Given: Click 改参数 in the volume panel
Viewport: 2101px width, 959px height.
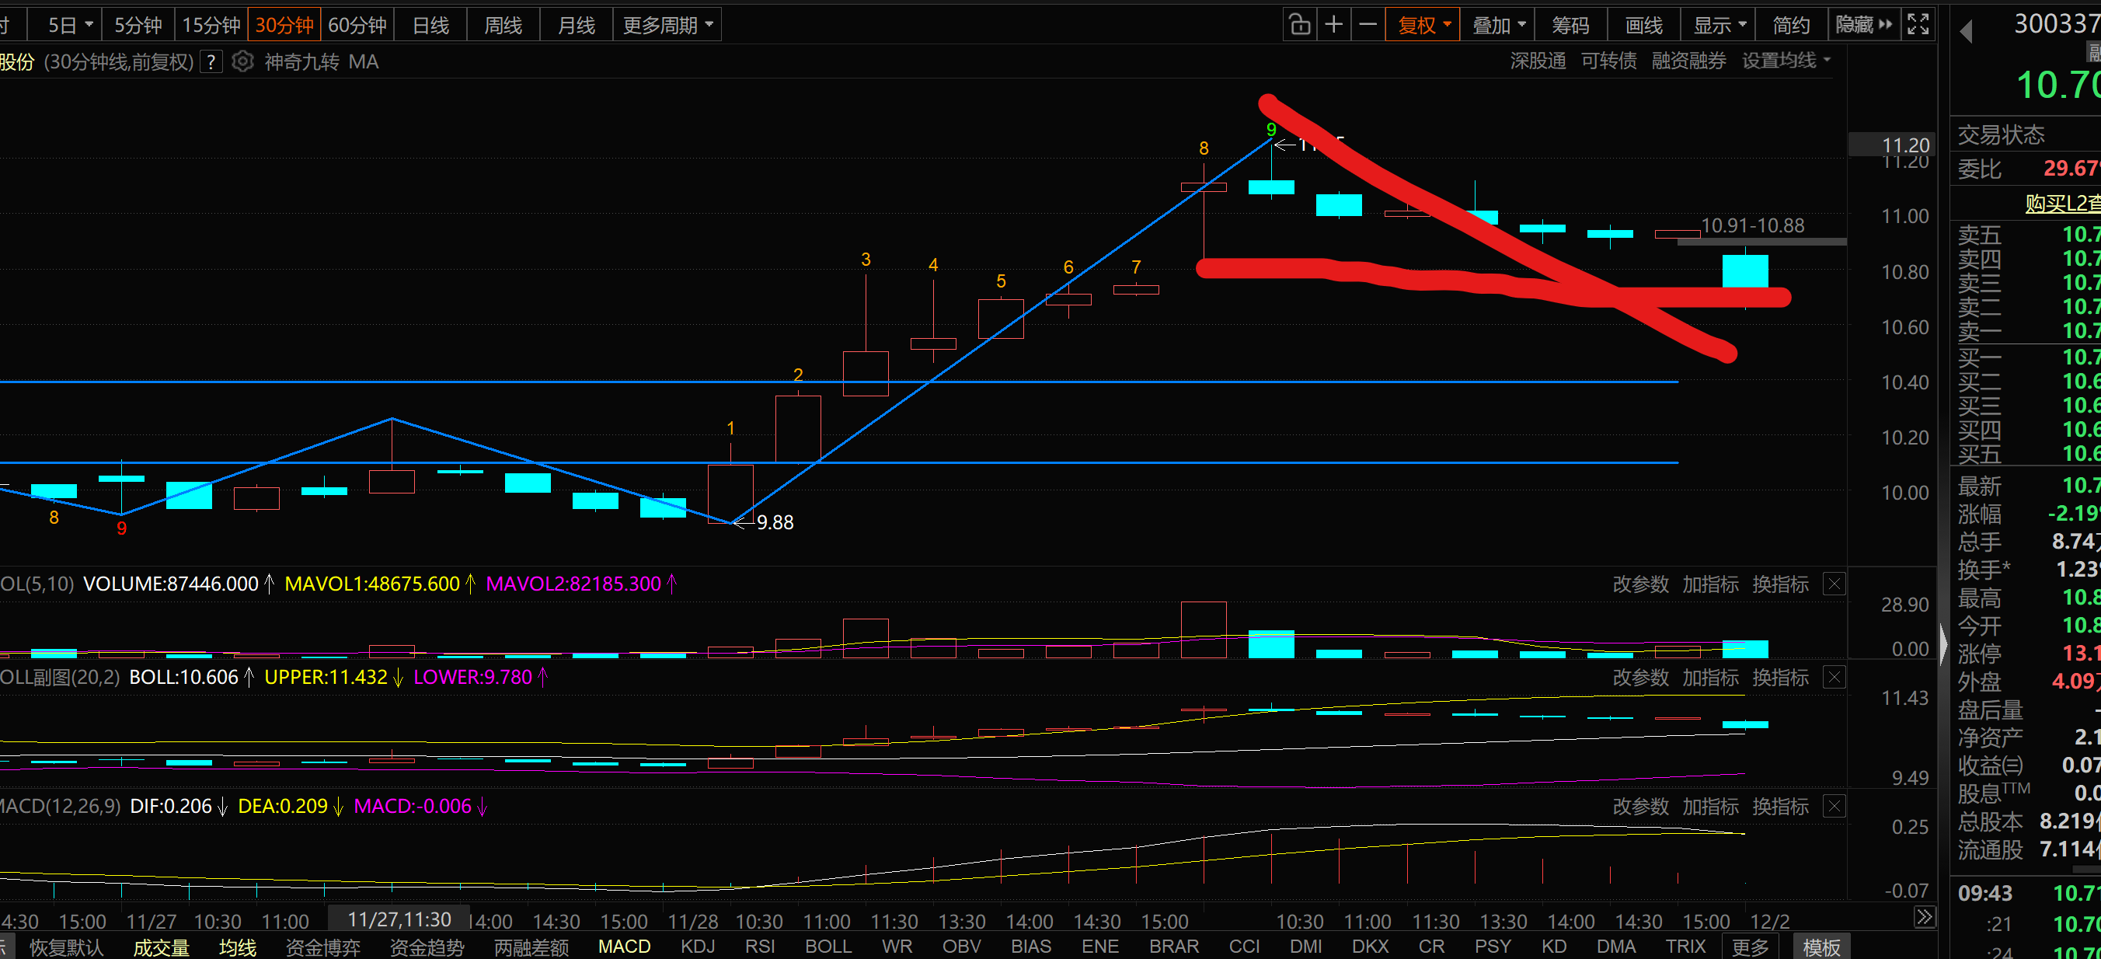Looking at the screenshot, I should click(x=1640, y=584).
